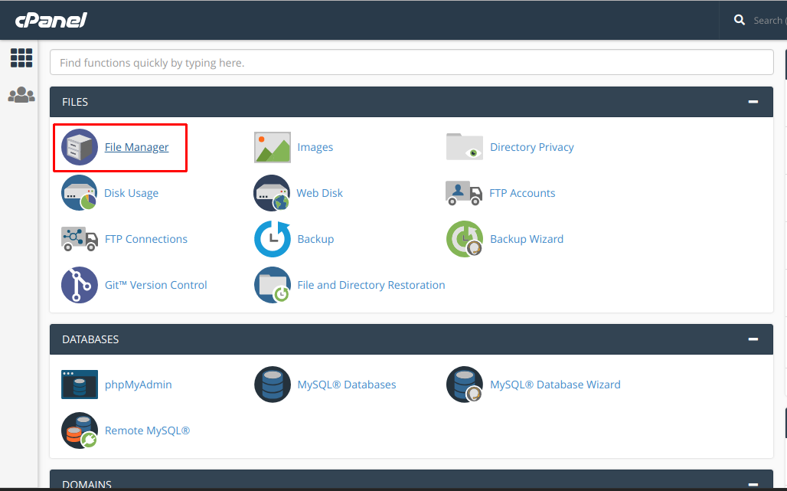Collapse the DATABASES section
The height and width of the screenshot is (491, 787).
click(753, 339)
